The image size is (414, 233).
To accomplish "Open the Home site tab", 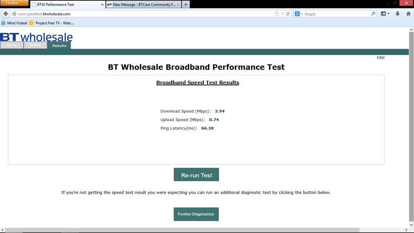I will click(x=12, y=45).
